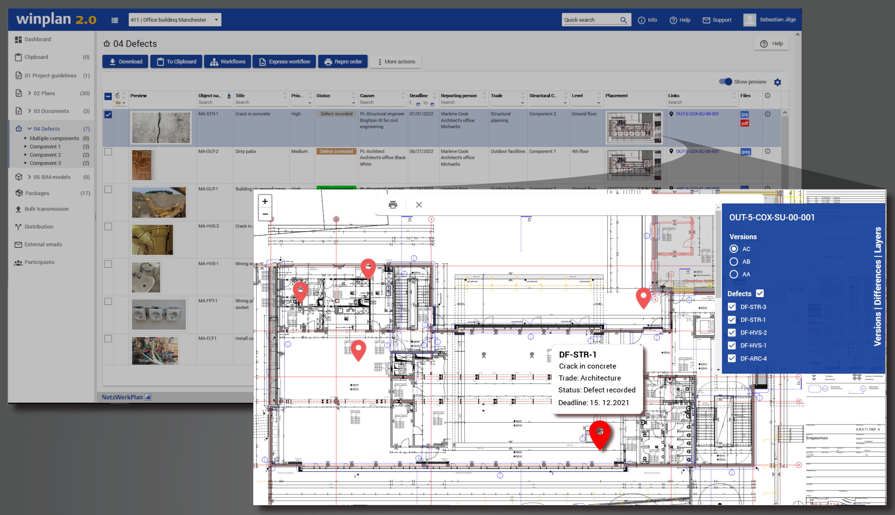
Task: Zoom out on the plan viewer
Action: [x=265, y=214]
